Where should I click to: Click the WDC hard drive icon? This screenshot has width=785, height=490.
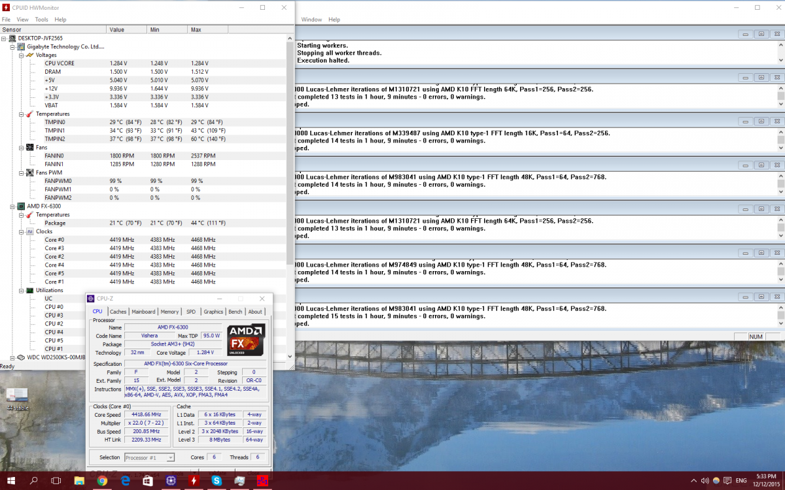(x=22, y=357)
